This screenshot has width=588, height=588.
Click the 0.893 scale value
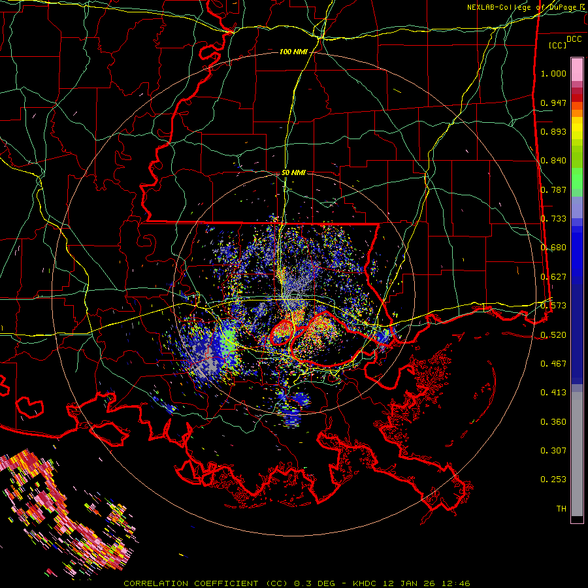coord(553,131)
